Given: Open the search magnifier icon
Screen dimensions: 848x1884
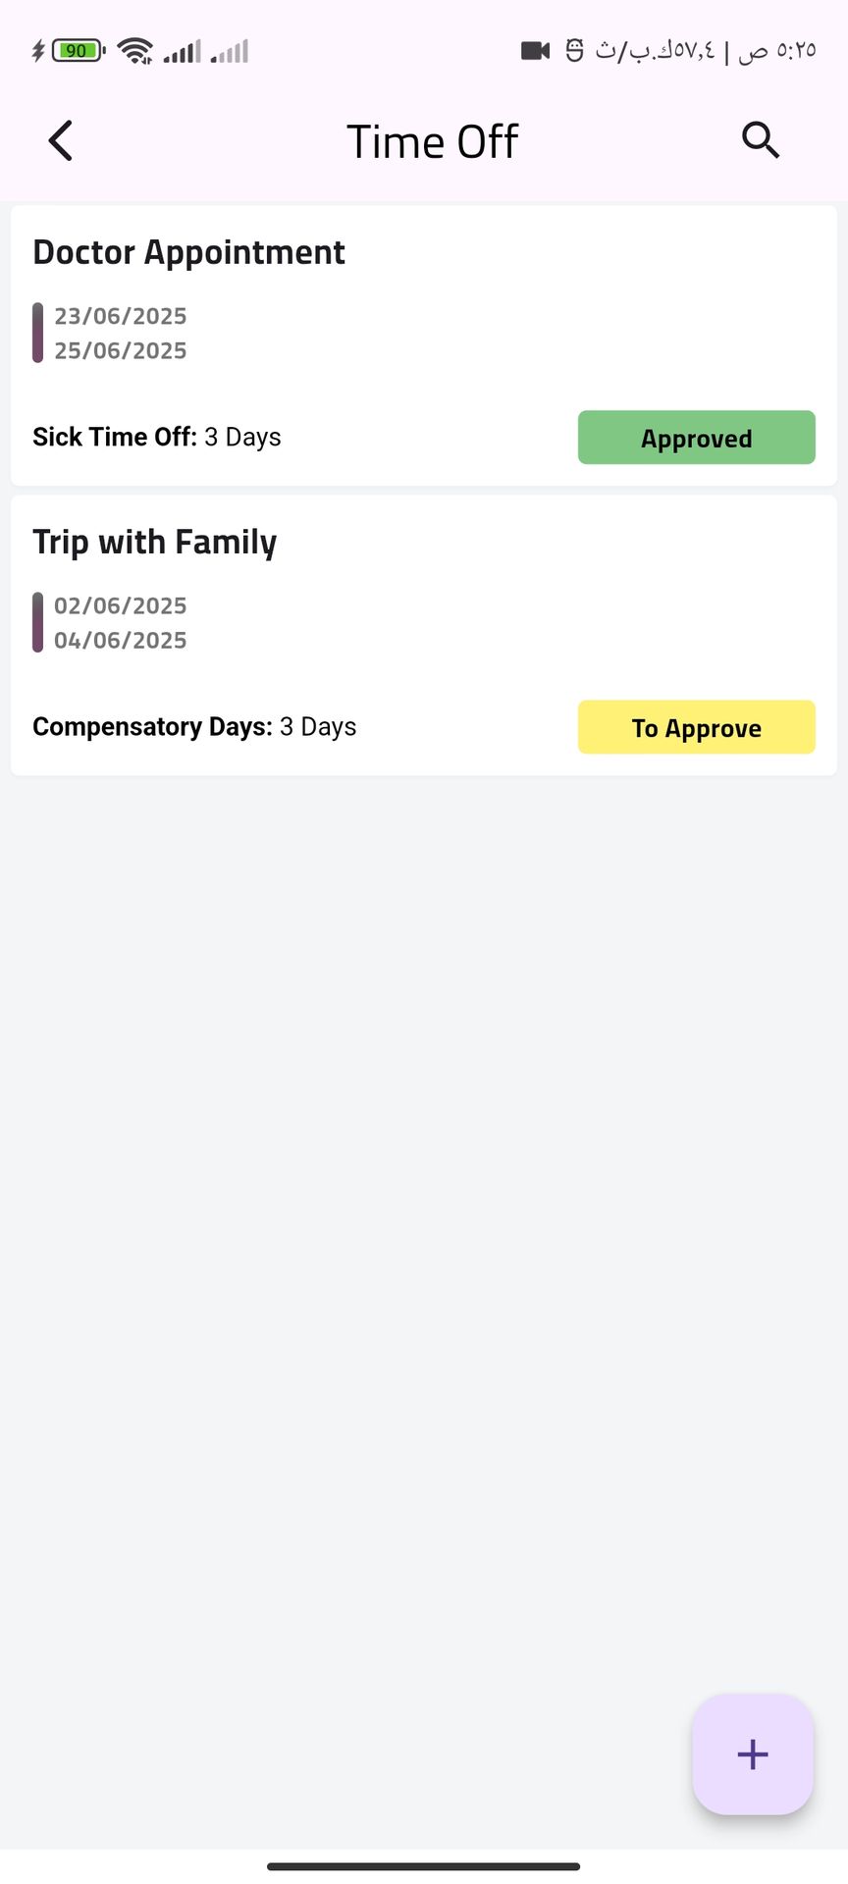Looking at the screenshot, I should 760,141.
